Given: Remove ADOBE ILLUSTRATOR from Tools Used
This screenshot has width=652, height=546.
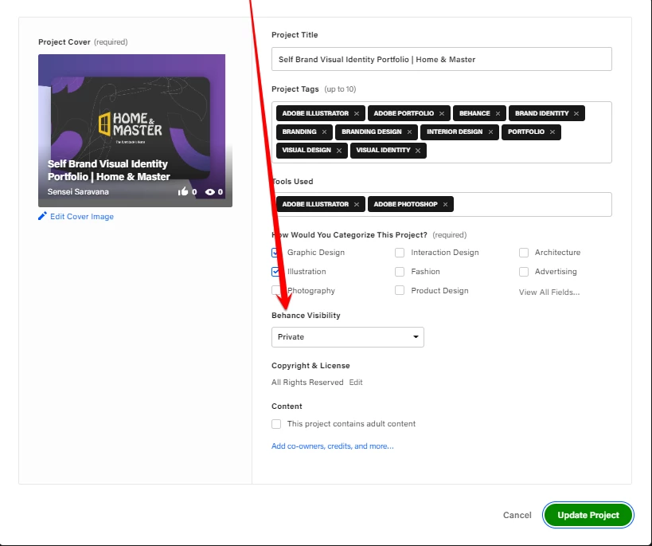Looking at the screenshot, I should pos(357,205).
